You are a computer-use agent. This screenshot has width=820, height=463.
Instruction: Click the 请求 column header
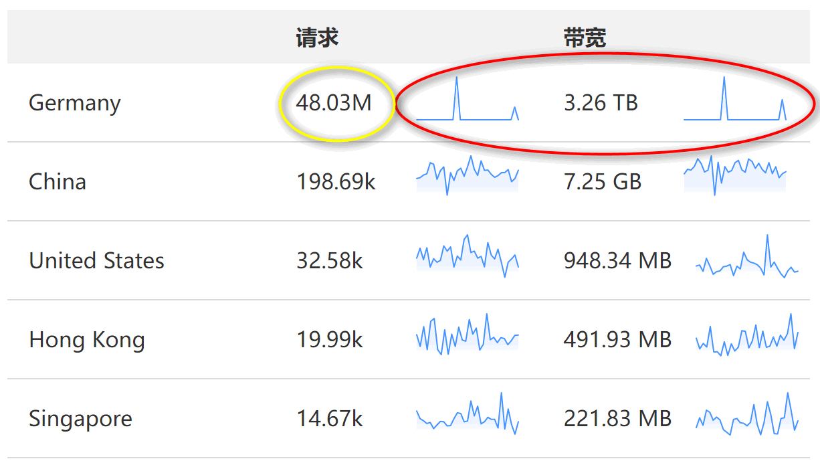coord(317,38)
